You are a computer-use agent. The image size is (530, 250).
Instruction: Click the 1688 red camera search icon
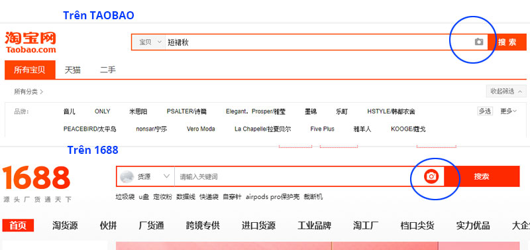tap(431, 176)
